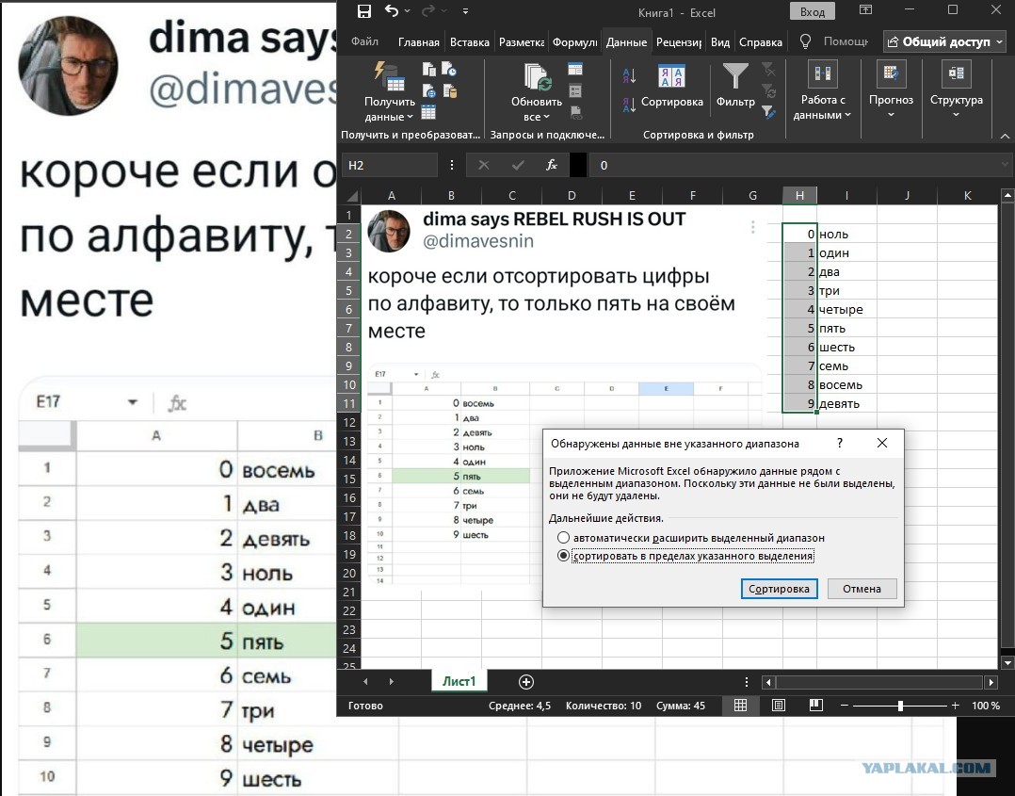Click the horizontal scrollbar right arrow
Image resolution: width=1015 pixels, height=796 pixels.
point(991,682)
